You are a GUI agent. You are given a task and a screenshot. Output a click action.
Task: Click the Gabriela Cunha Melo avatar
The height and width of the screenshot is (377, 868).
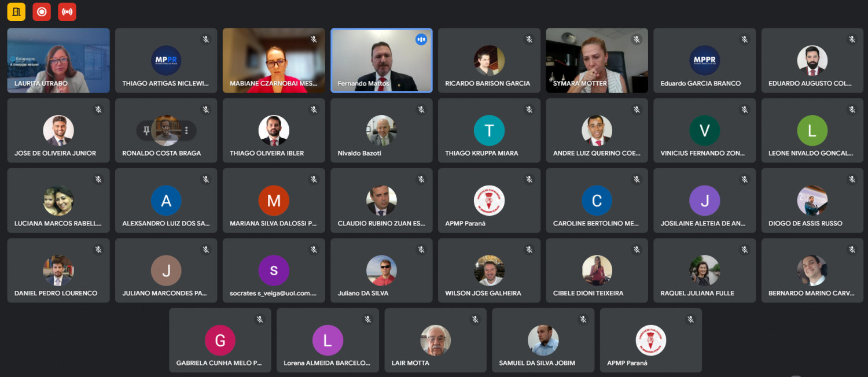220,341
